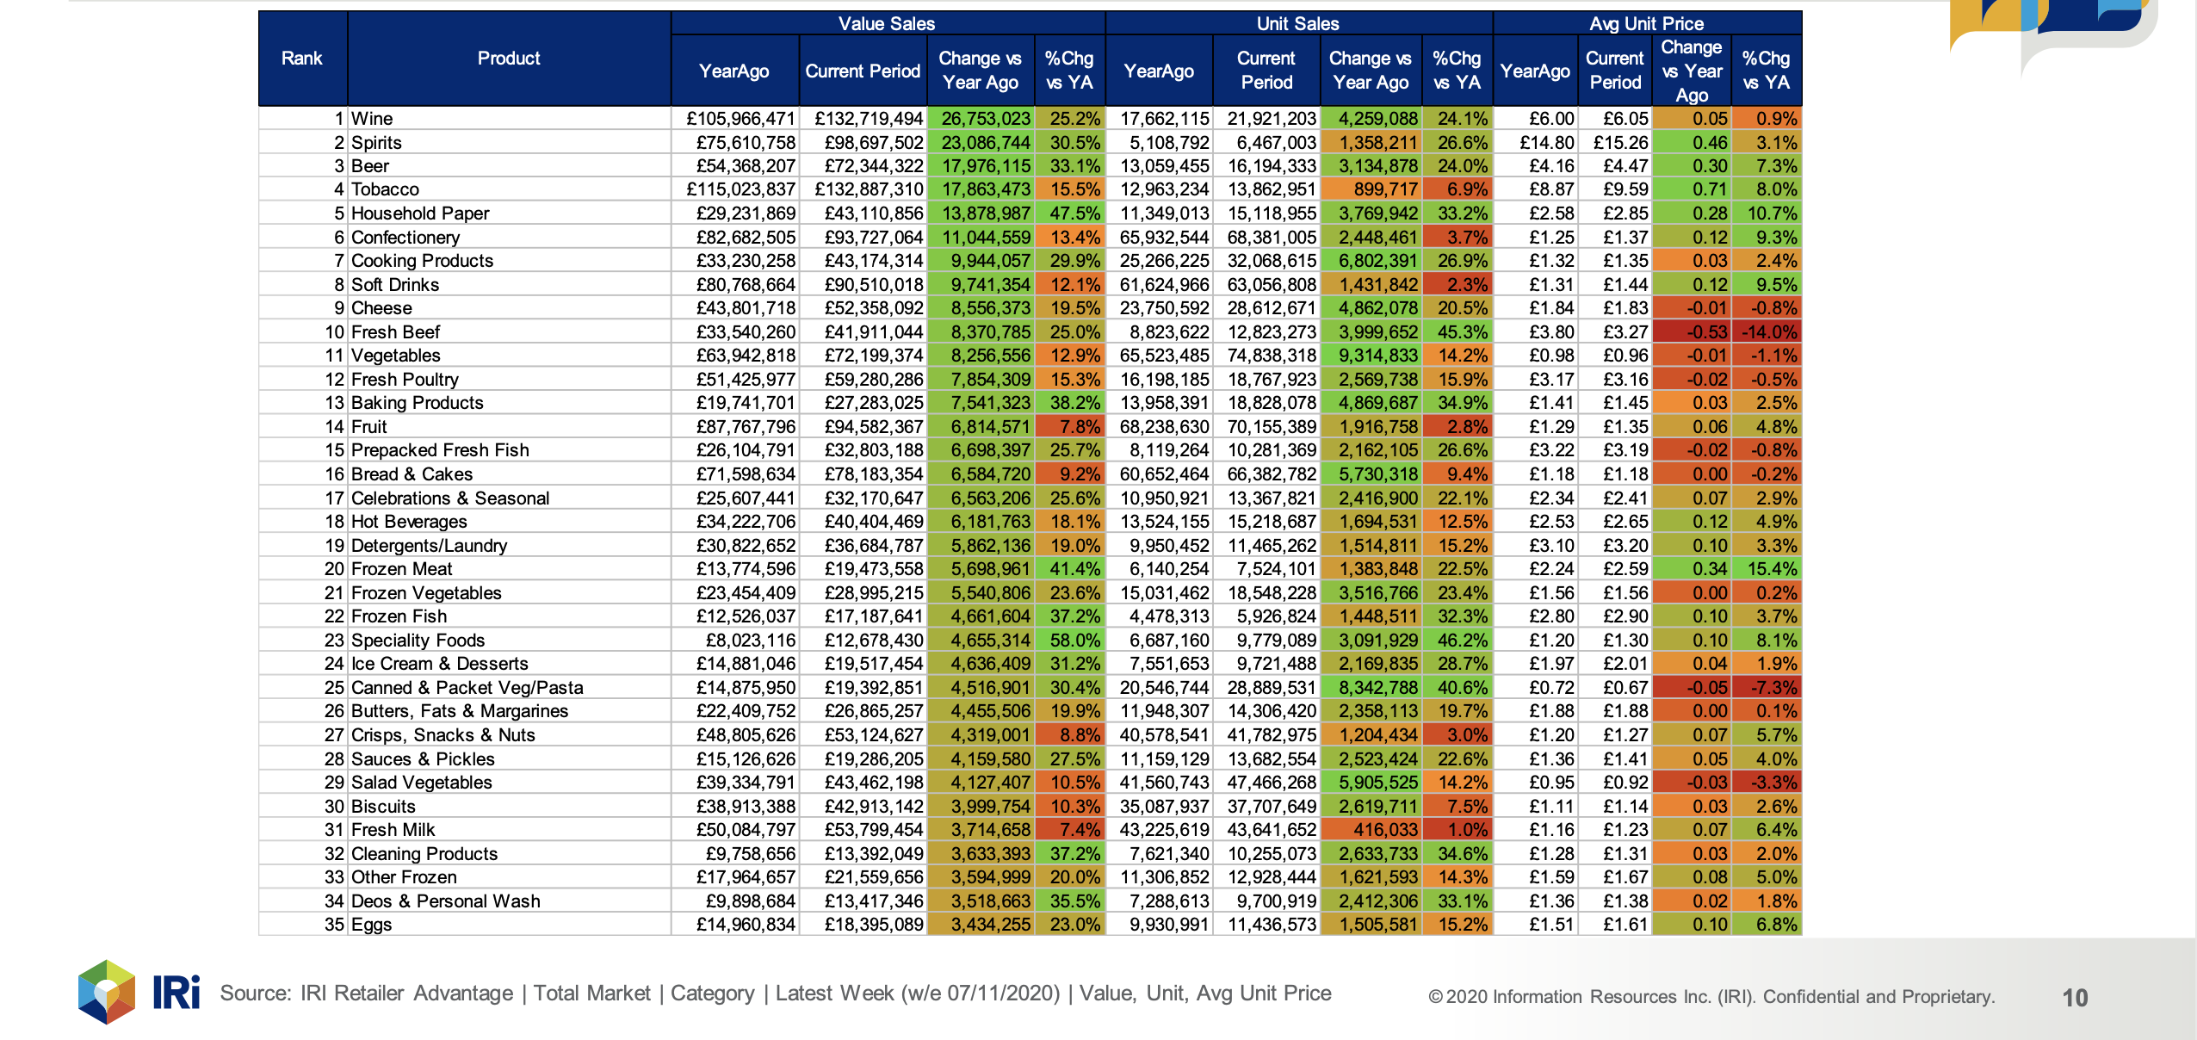Viewport: 2197px width, 1040px height.
Task: Select the Celebrations & Seasonal cell
Action: [x=509, y=498]
